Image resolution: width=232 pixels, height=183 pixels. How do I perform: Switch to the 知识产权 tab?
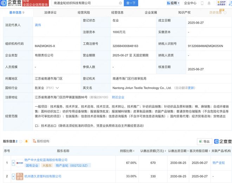pyautogui.click(x=184, y=13)
